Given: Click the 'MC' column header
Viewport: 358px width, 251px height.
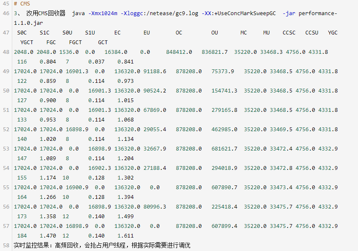Looking at the screenshot, I should 244,33.
